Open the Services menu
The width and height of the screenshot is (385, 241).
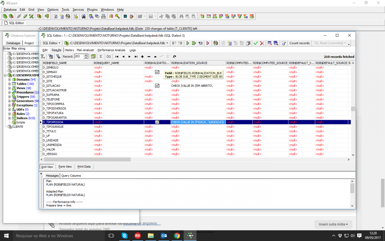[78, 10]
